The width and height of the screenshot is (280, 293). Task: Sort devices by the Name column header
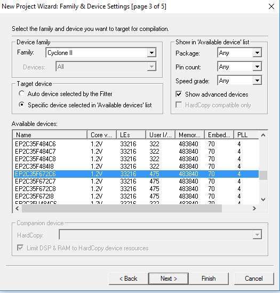(50, 134)
